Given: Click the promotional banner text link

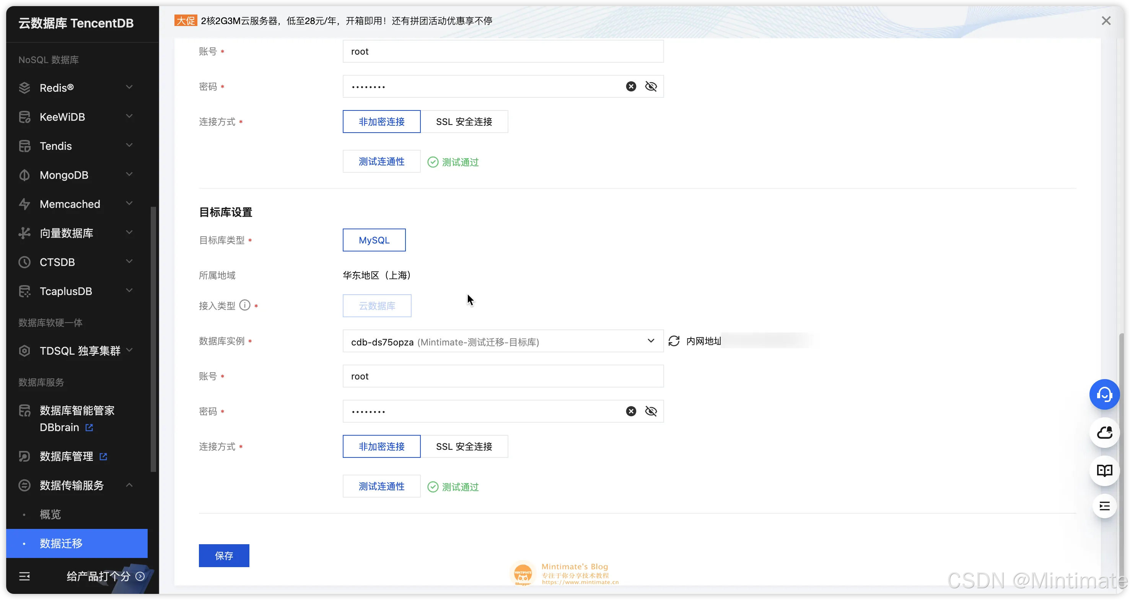Looking at the screenshot, I should click(x=347, y=21).
